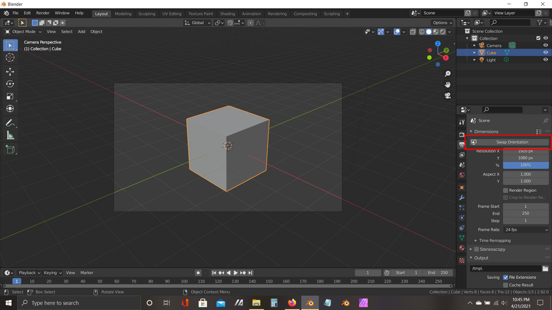The image size is (552, 310).
Task: Disable the File Extensions checkbox
Action: (505, 277)
